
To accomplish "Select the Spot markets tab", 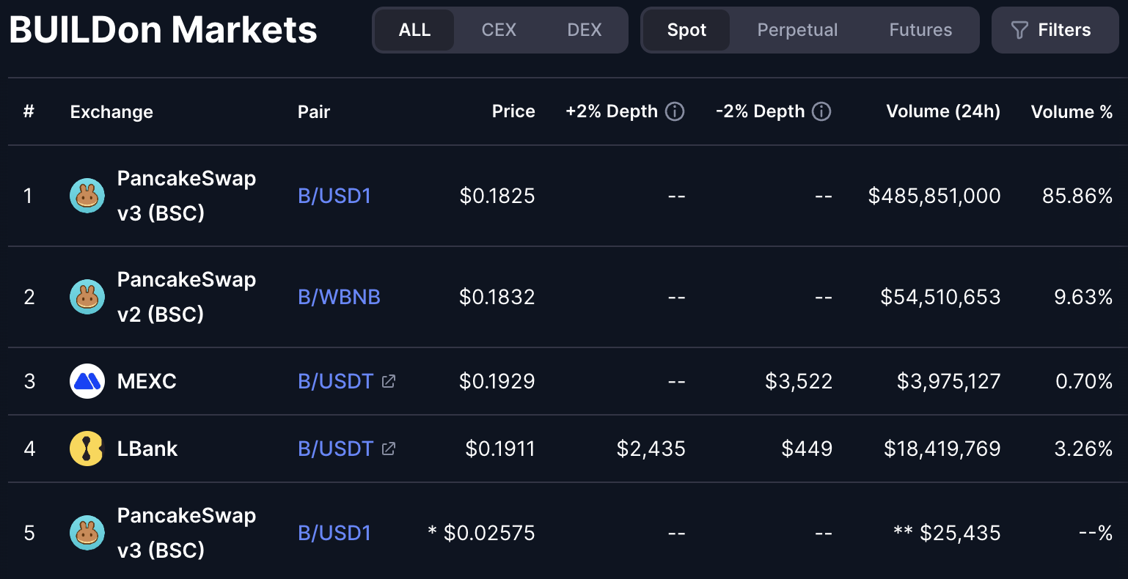I will point(686,30).
